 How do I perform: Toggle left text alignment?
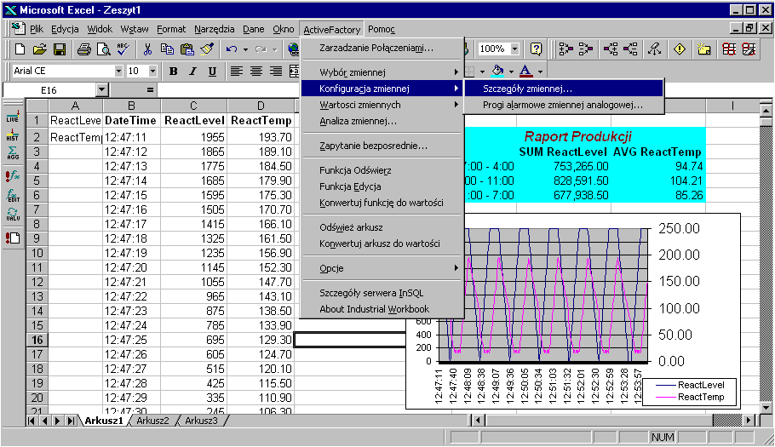pos(236,72)
